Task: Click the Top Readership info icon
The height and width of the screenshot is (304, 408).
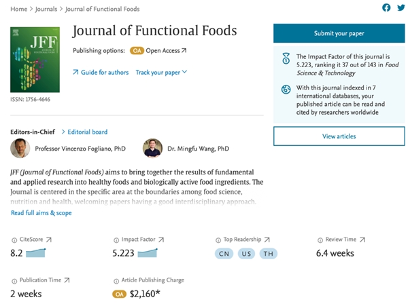Action: pos(218,240)
